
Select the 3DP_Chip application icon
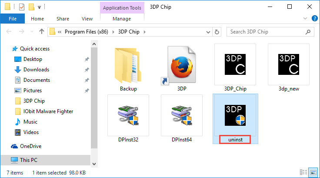point(235,64)
